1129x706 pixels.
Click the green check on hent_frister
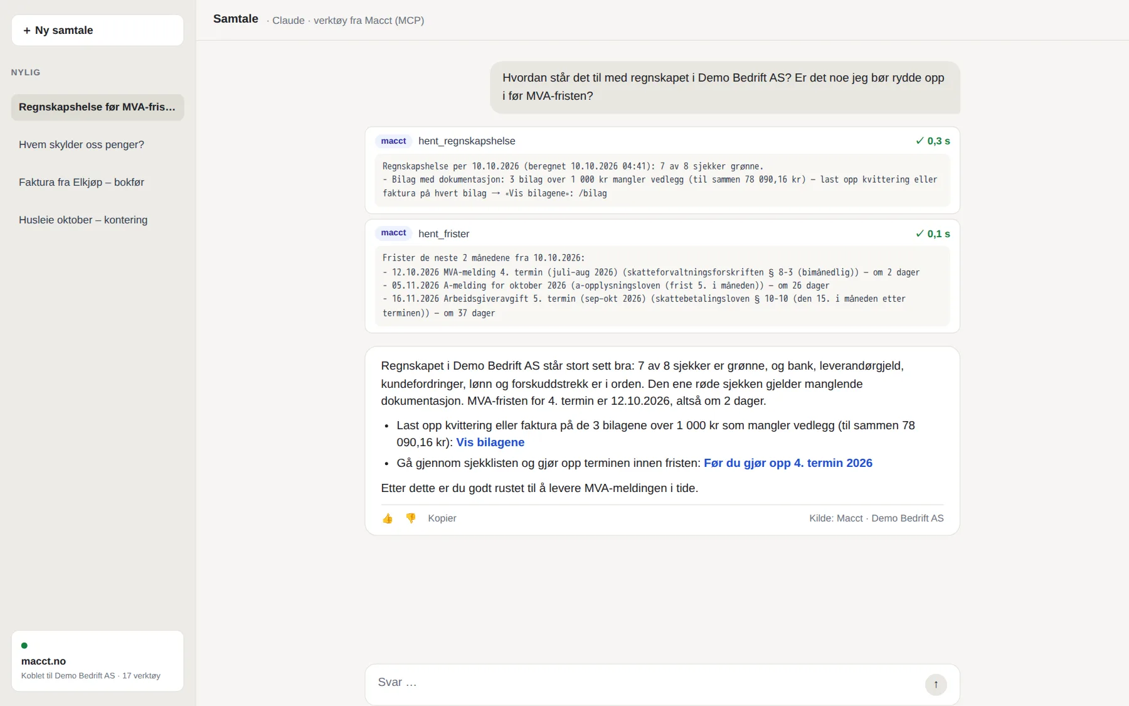click(920, 233)
